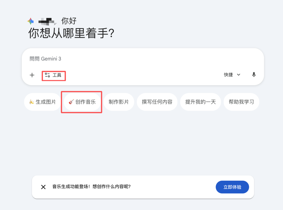Pick the 撰写任何内容 suggestion chip

coord(157,102)
